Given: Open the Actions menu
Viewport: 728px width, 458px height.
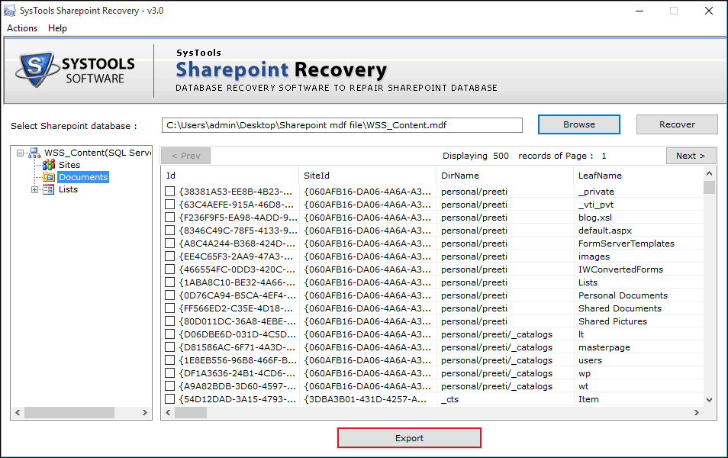Looking at the screenshot, I should [22, 28].
